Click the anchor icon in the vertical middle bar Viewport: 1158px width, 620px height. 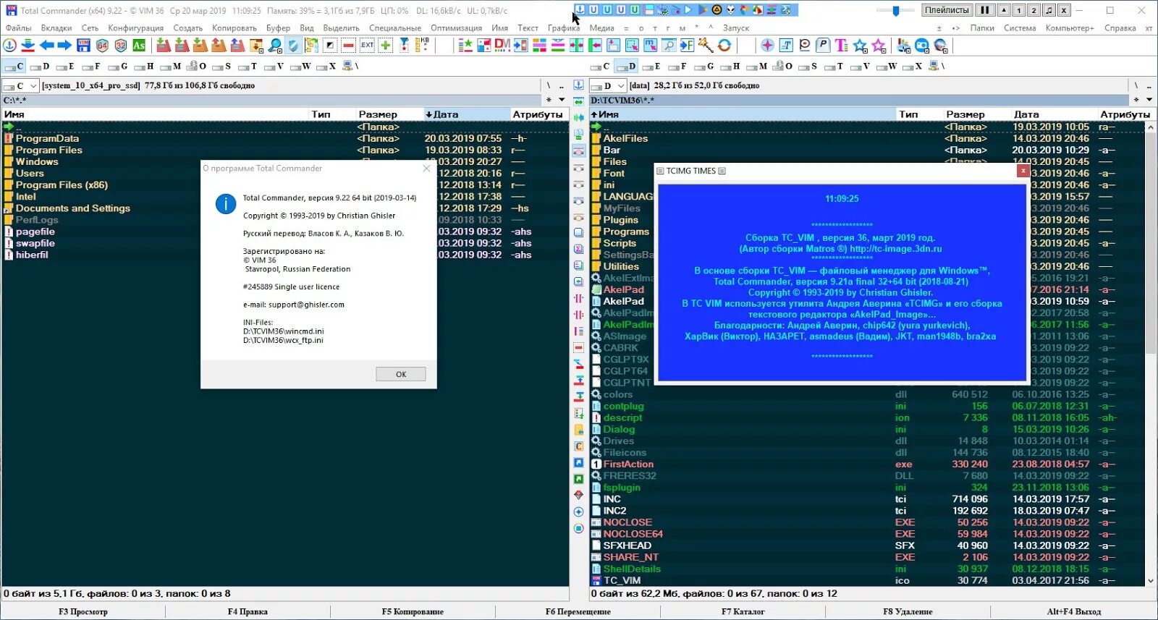(578, 85)
